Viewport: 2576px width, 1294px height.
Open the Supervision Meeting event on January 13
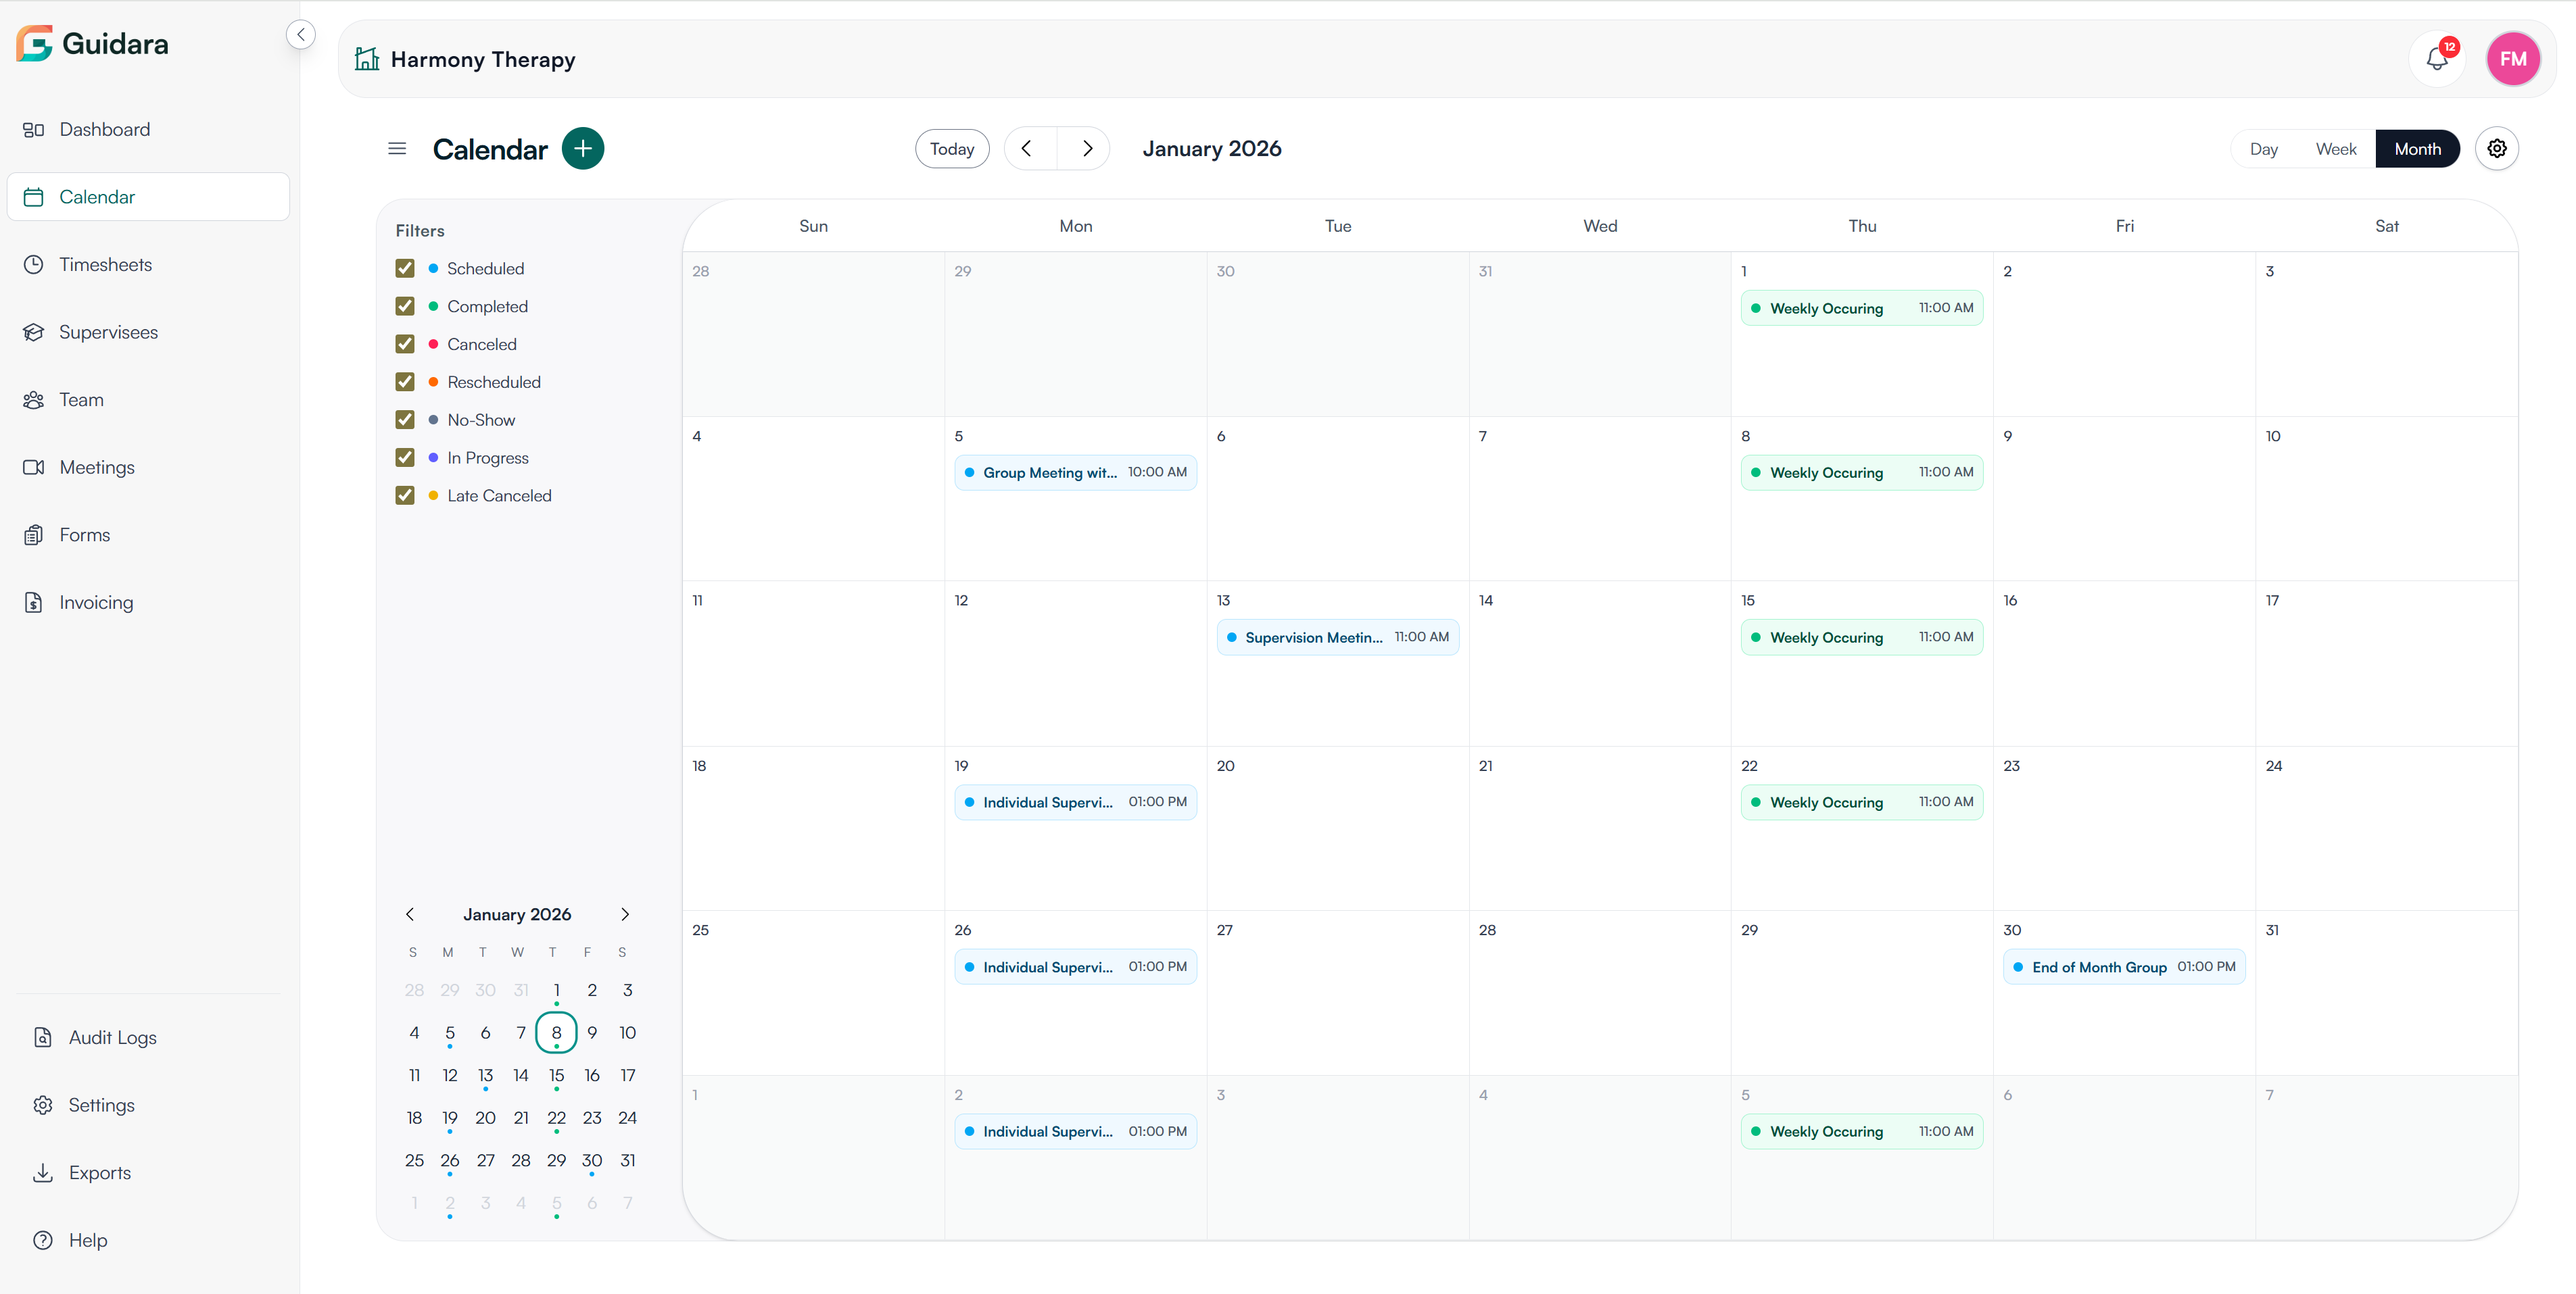pyautogui.click(x=1338, y=637)
